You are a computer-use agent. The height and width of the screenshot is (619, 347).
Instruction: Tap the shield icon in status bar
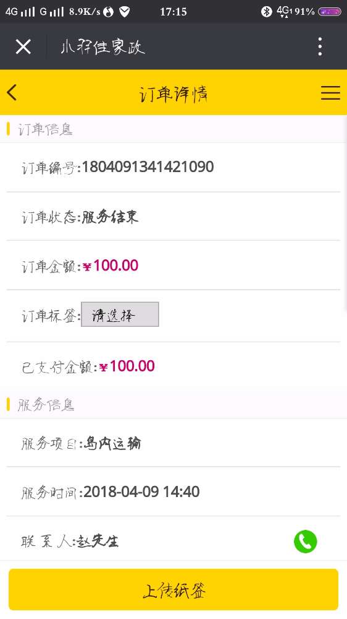click(x=125, y=12)
